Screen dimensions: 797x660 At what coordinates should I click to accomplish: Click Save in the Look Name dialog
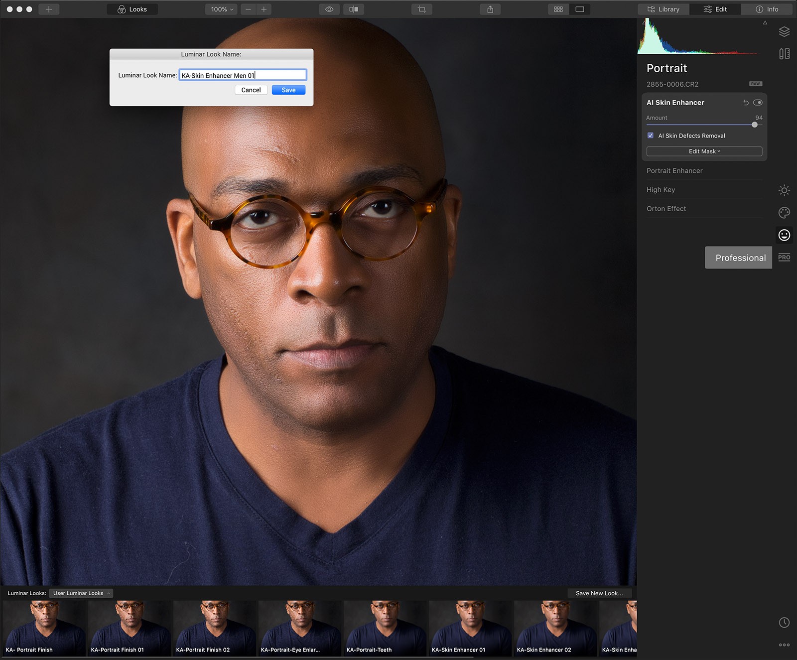pos(288,90)
